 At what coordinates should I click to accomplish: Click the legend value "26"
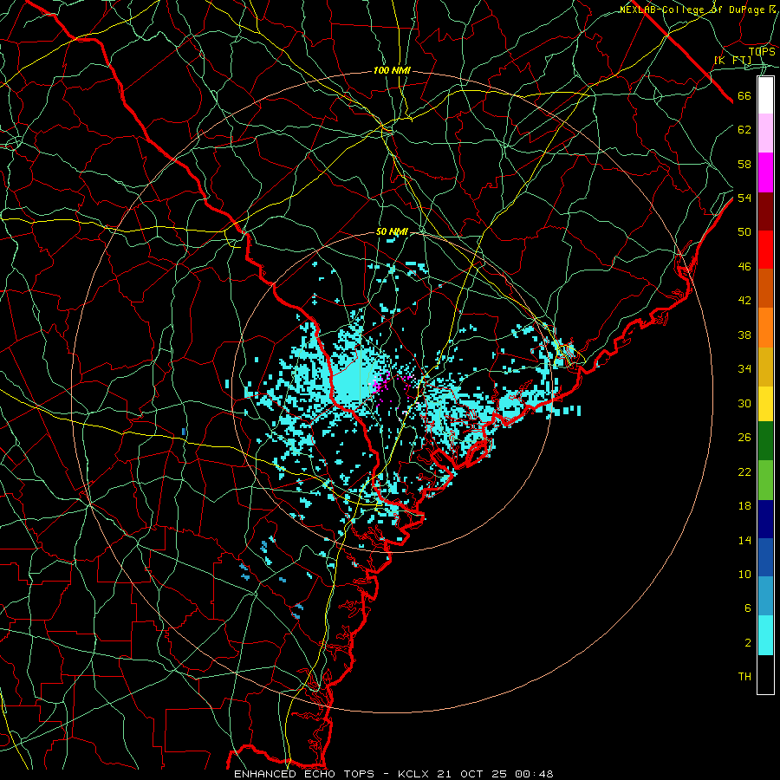[x=744, y=438]
